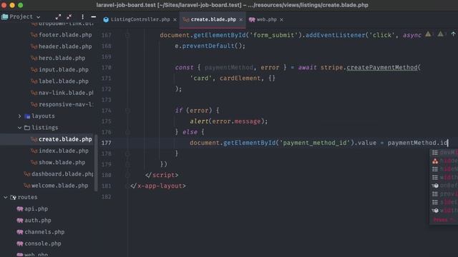Click the previous highlighted error up arrow
The image size is (458, 257).
click(x=453, y=34)
